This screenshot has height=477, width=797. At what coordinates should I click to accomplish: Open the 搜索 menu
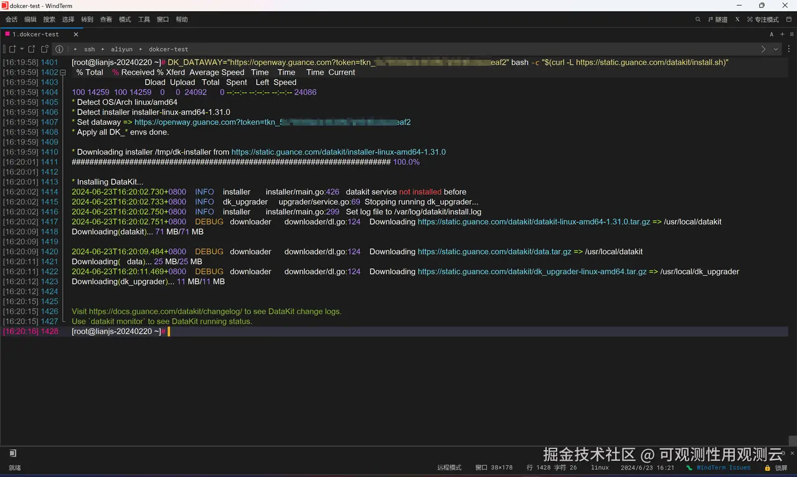tap(49, 19)
